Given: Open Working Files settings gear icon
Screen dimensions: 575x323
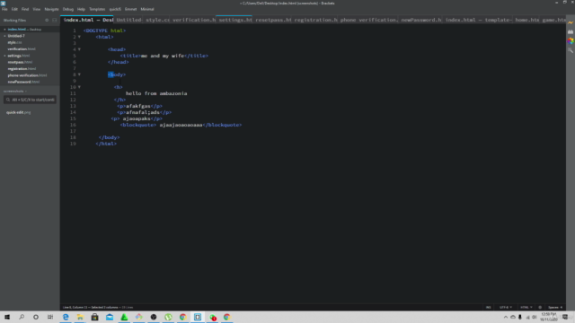Looking at the screenshot, I should 47,20.
